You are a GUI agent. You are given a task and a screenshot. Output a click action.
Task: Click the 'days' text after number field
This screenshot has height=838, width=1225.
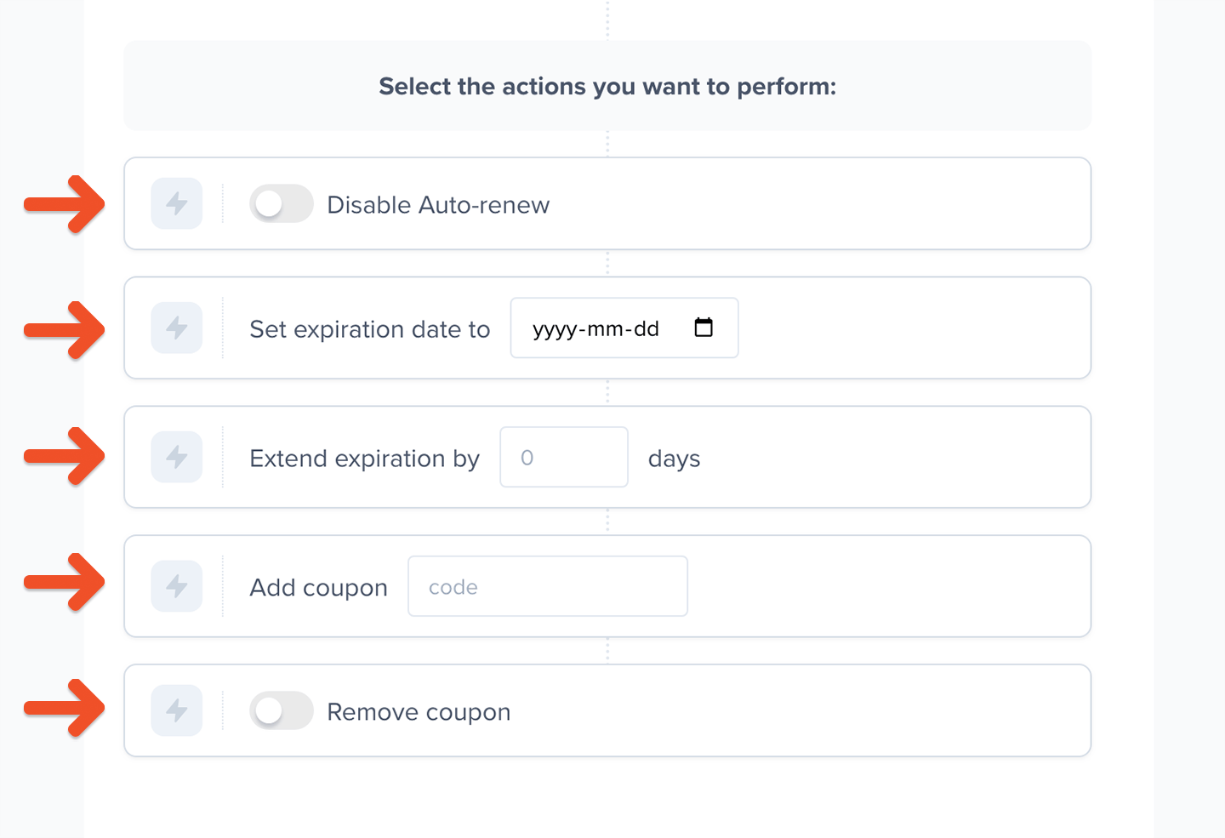point(674,459)
